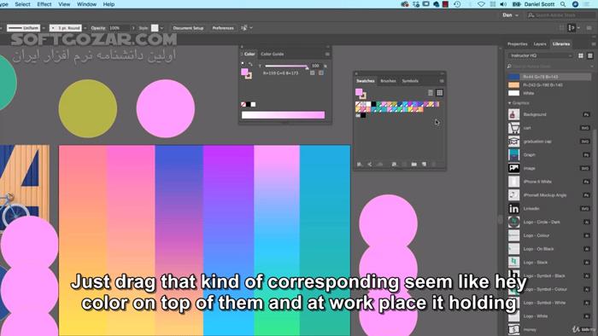Open the Select menu
This screenshot has height=336, width=598.
[x=22, y=4]
